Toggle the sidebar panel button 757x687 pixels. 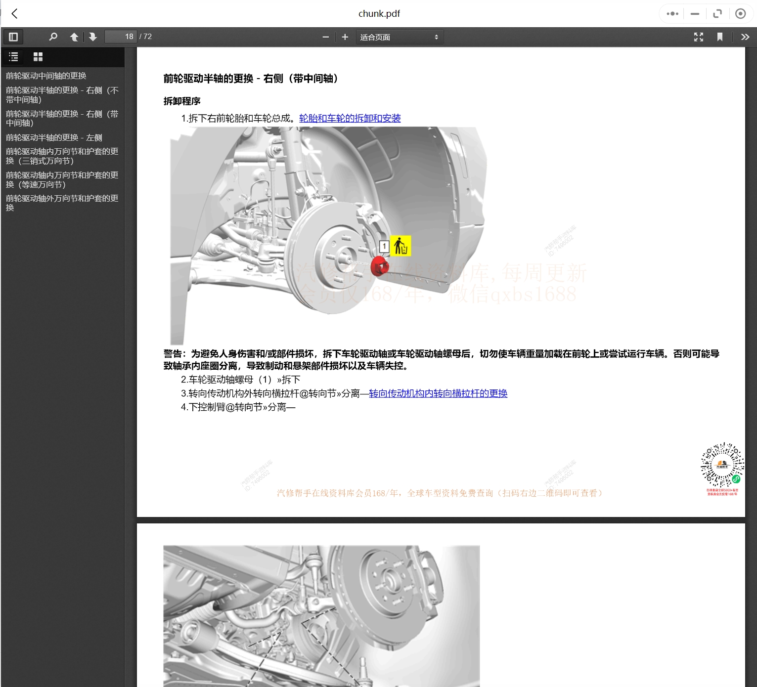pos(13,37)
